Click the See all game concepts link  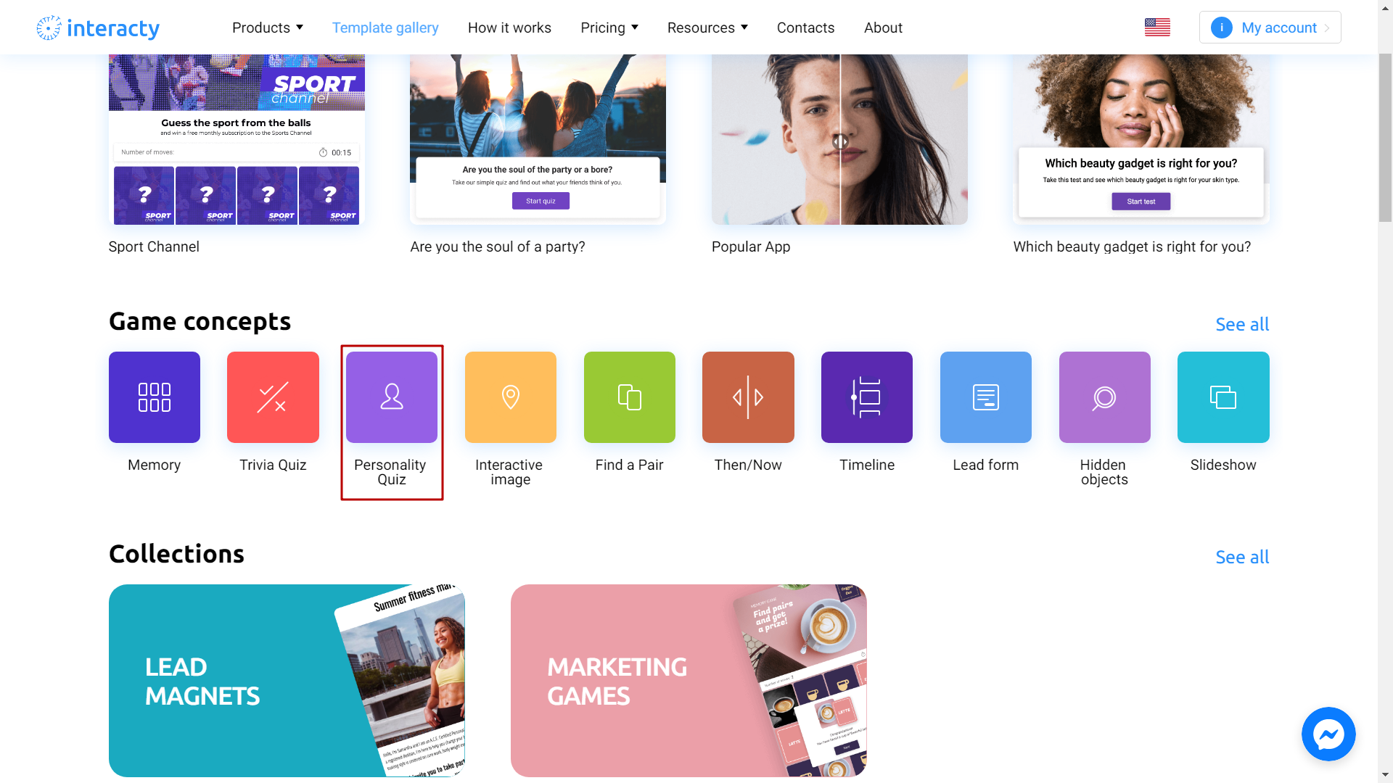coord(1242,324)
